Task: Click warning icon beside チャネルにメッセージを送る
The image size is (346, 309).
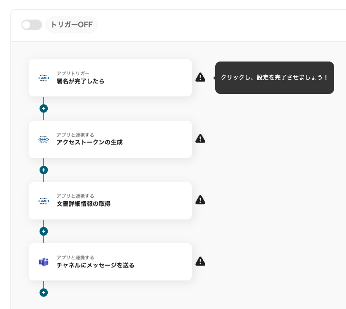Action: 200,261
